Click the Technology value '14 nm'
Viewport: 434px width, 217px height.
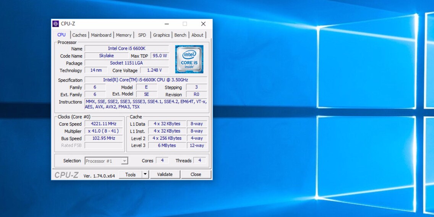click(x=96, y=70)
